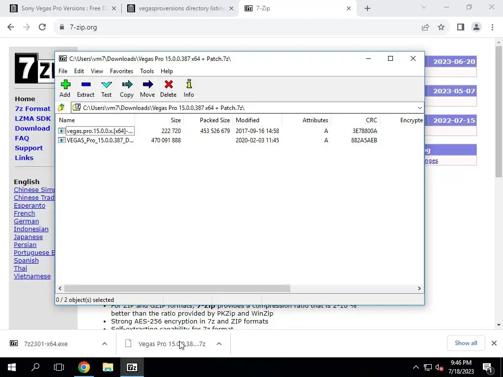Screen dimensions: 503x377
Task: Click the Add toolbar icon in 7-Zip
Action: point(65,88)
